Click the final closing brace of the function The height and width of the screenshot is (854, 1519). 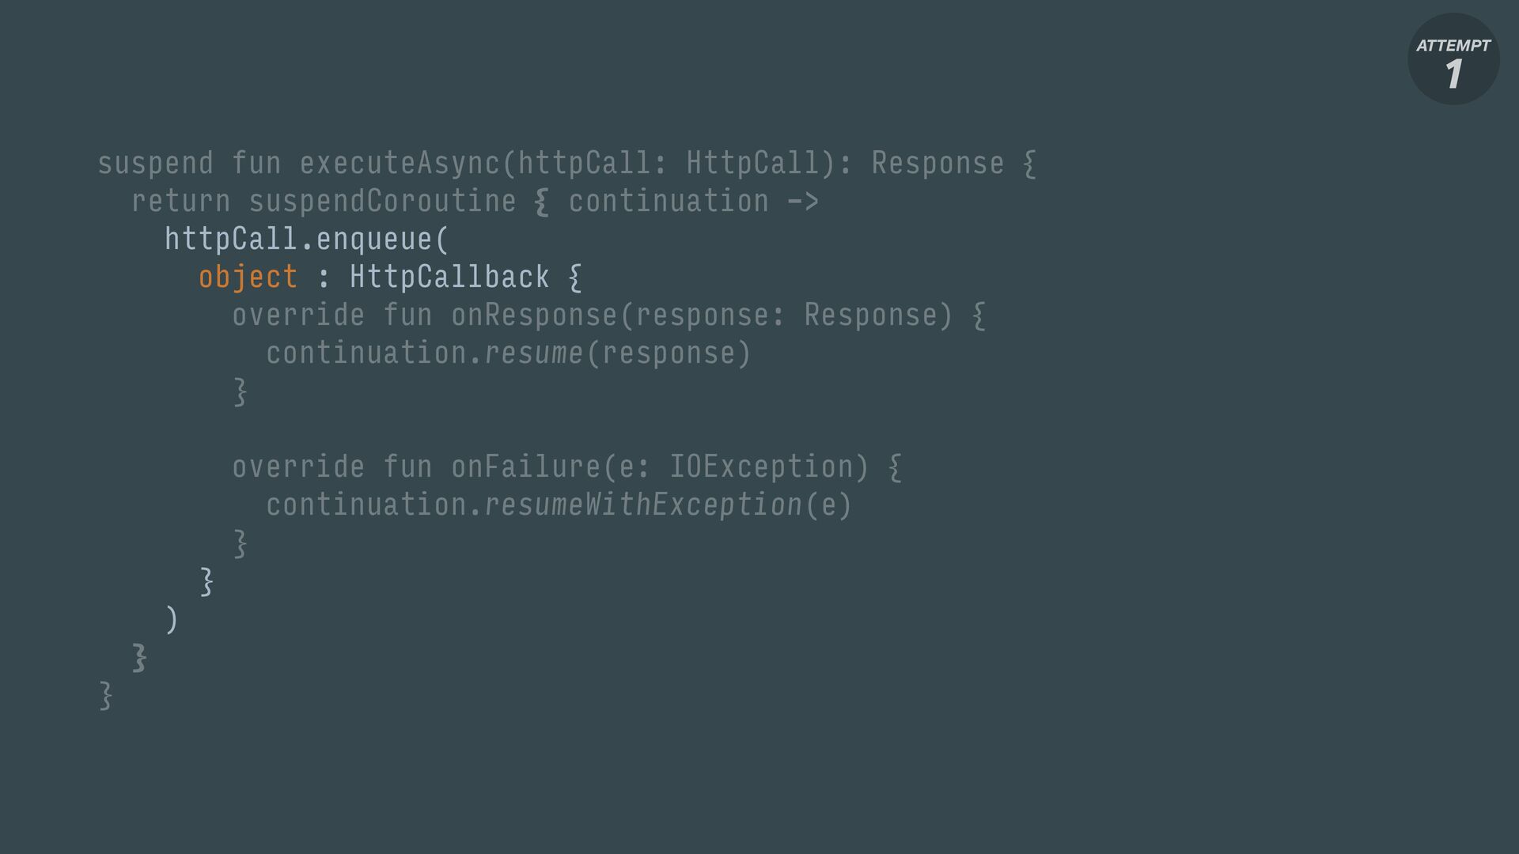pos(106,695)
